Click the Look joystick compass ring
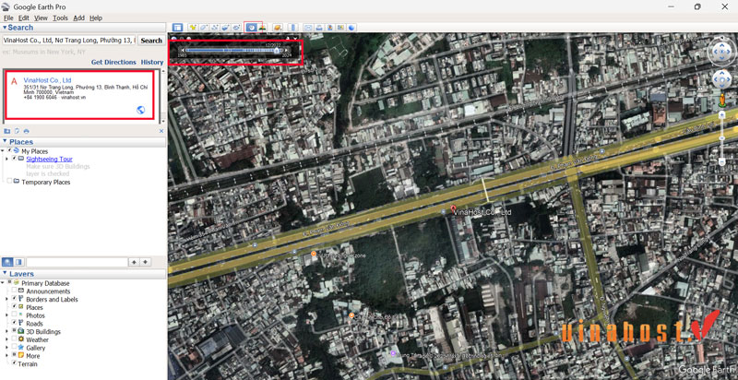The image size is (738, 380). [x=721, y=52]
